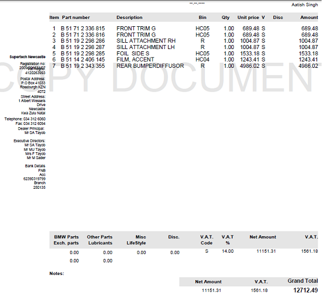Select amount 4986.02 in row 7
Screen dimensions: 325x296
[x=308, y=66]
